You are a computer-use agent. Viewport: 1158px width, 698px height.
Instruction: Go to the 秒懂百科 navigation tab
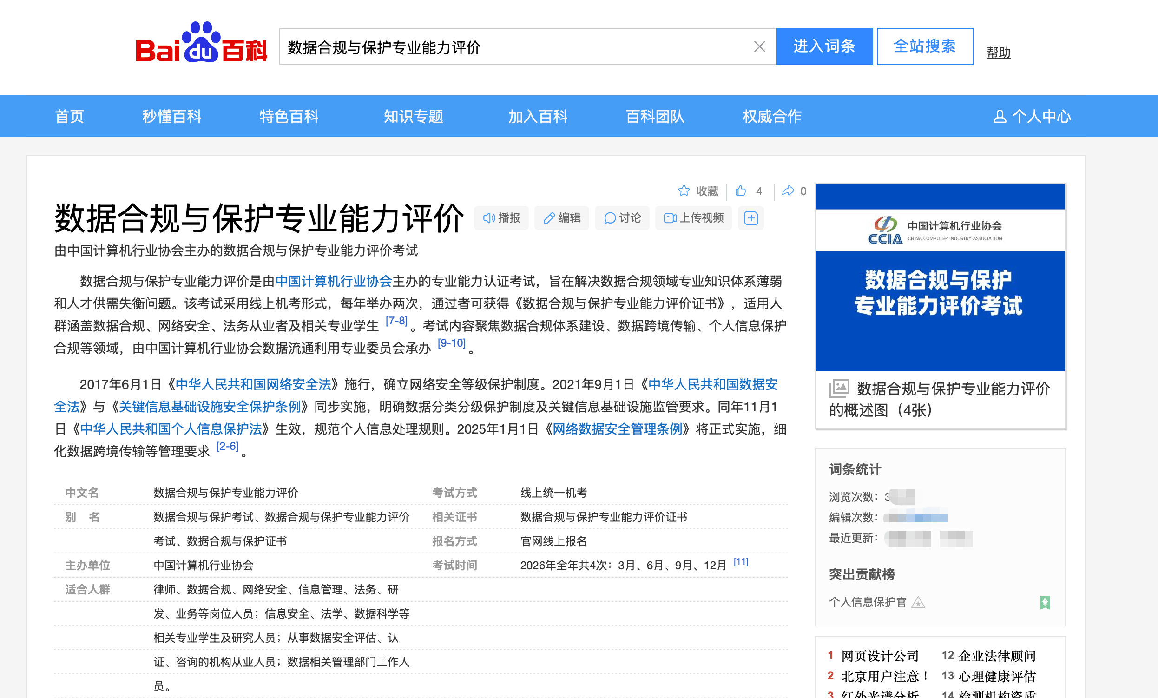click(171, 117)
